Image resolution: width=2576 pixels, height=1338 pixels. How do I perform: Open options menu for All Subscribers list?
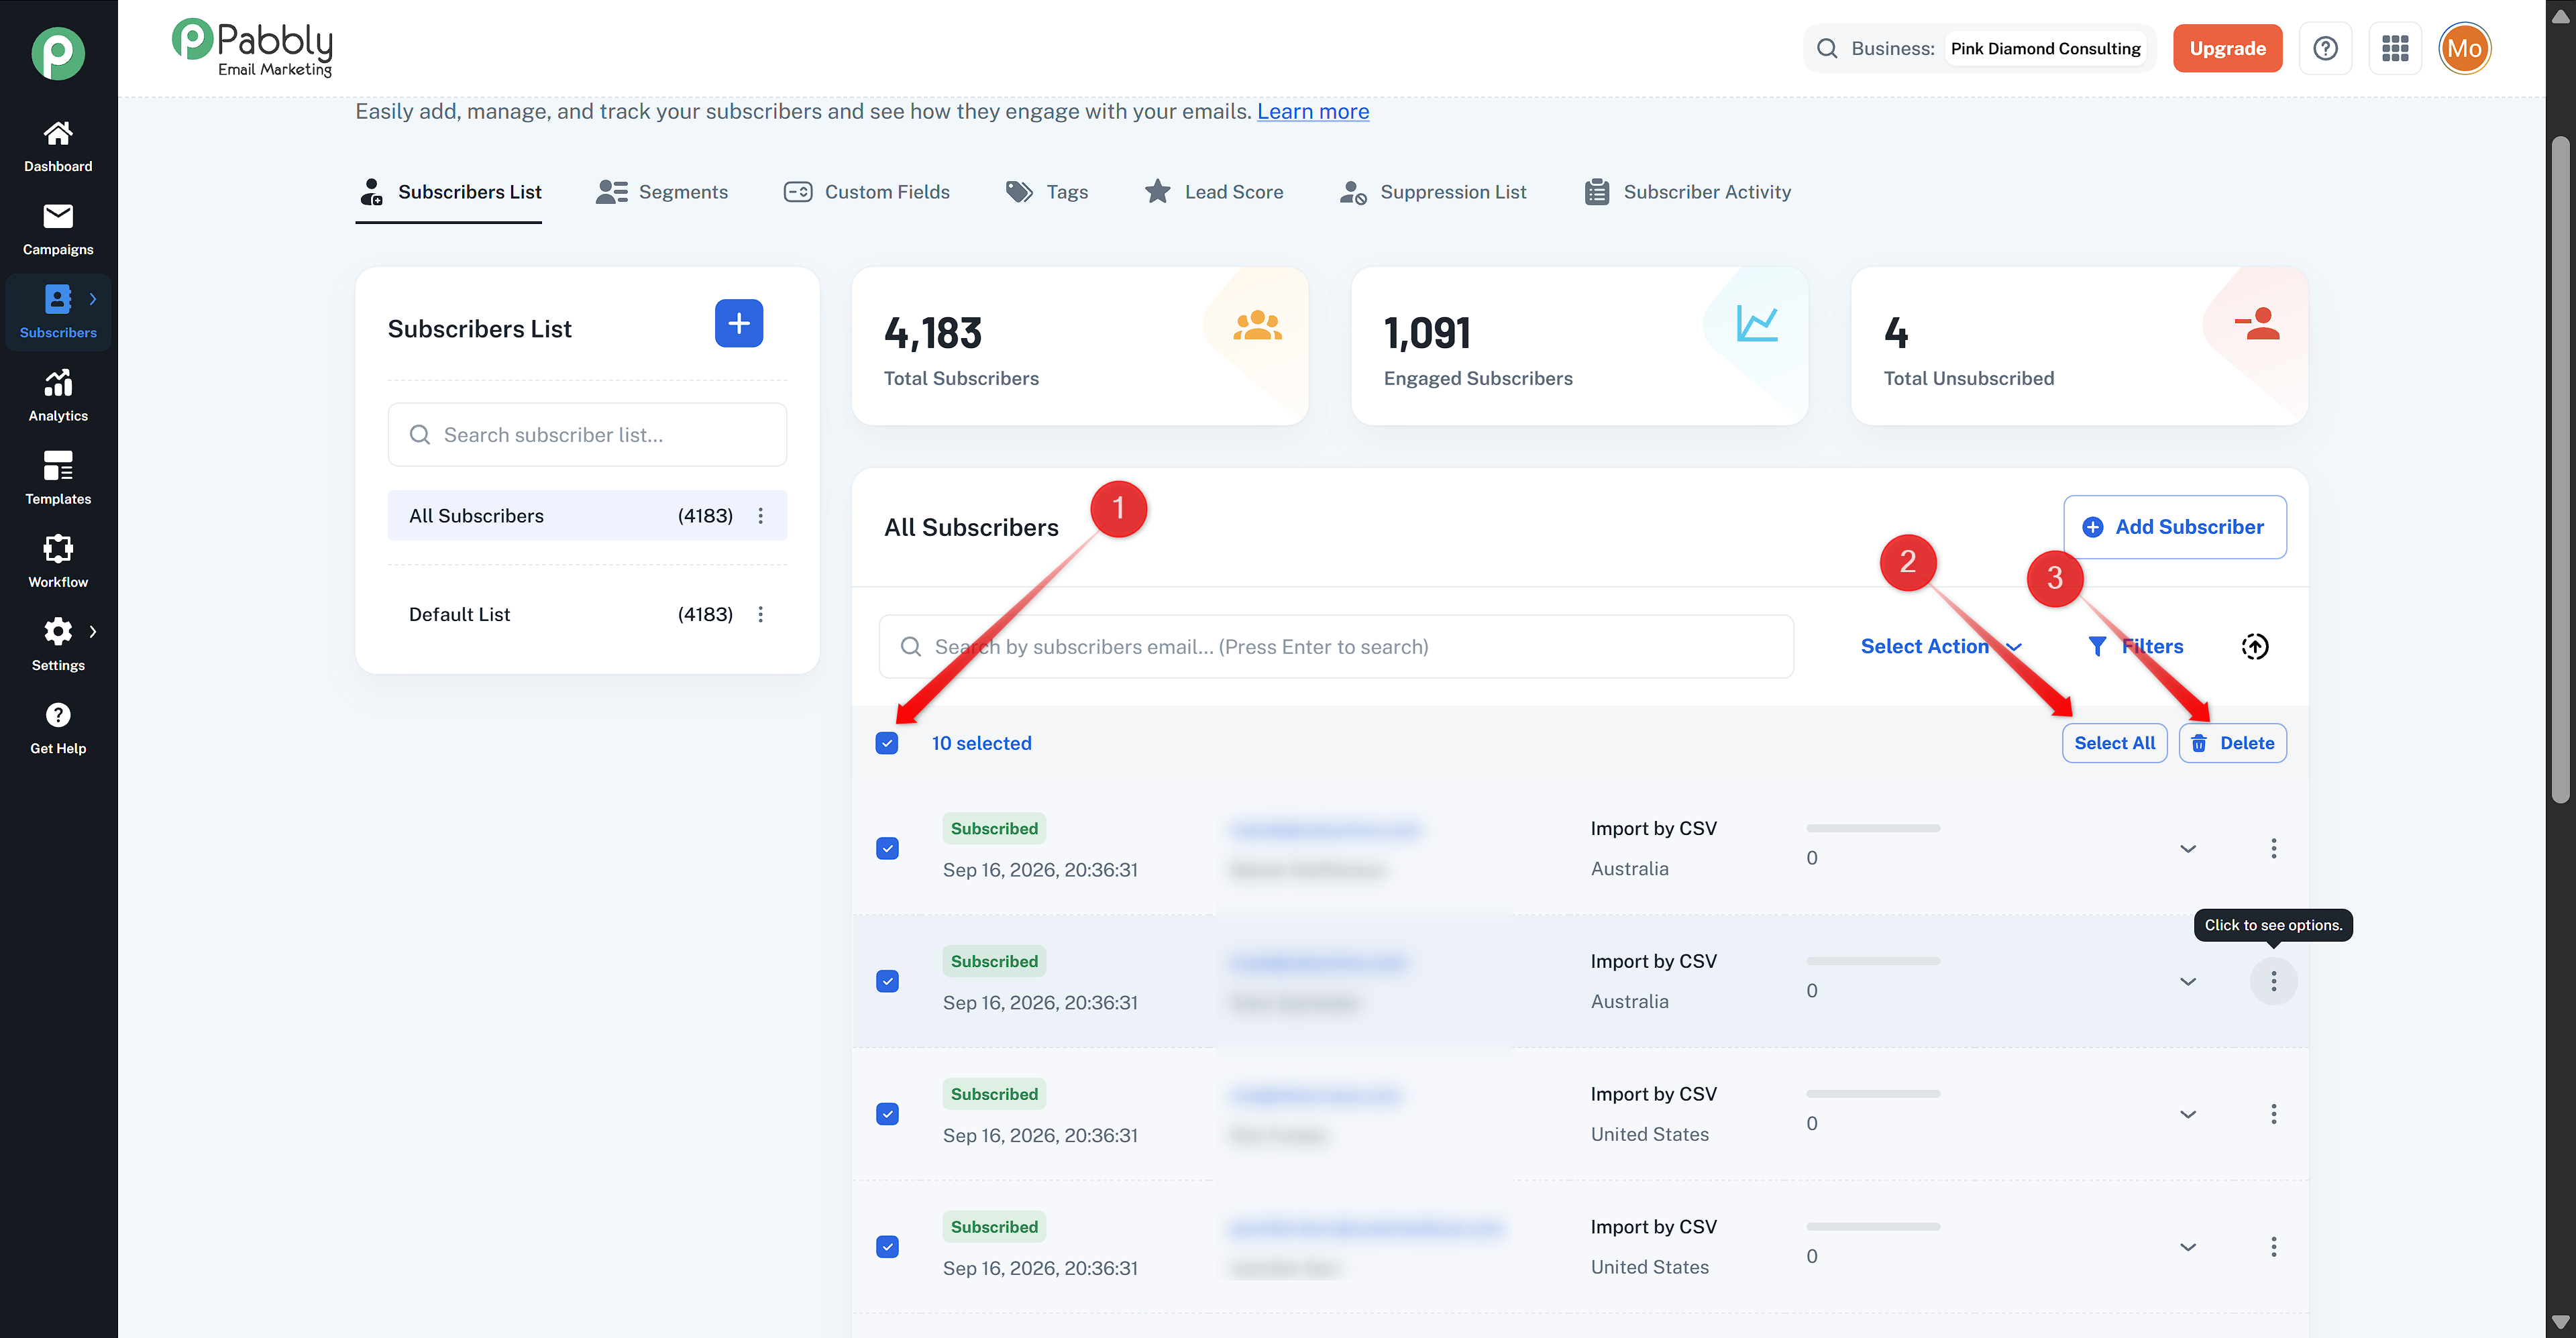[761, 516]
